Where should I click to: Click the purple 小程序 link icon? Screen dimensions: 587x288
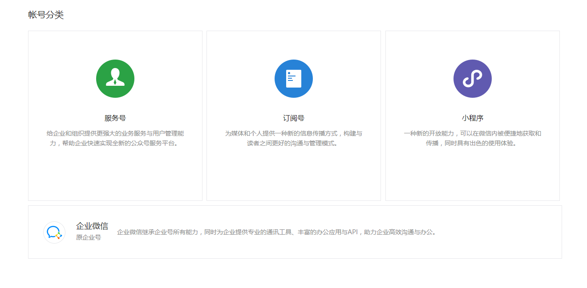(473, 79)
